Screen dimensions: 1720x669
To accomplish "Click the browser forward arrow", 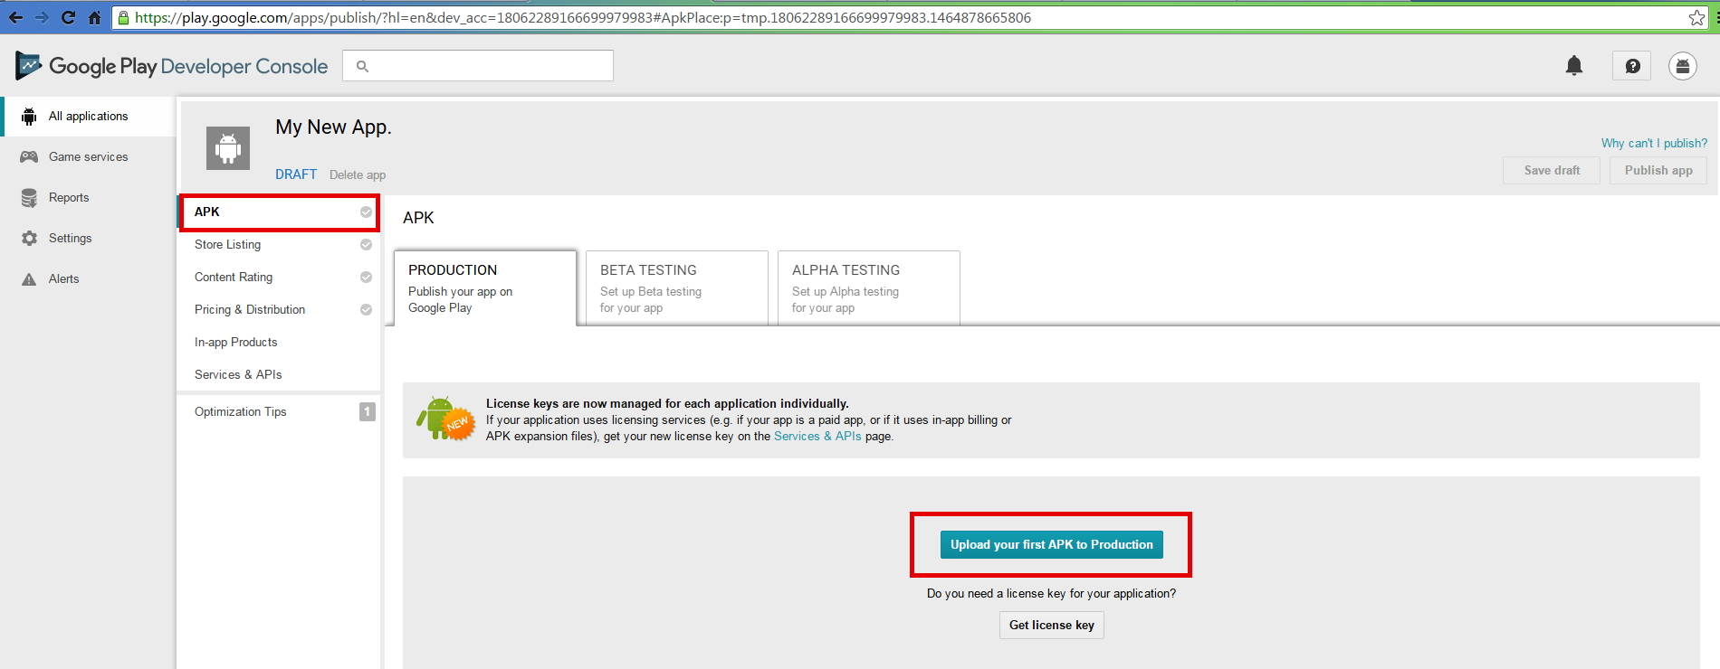I will (42, 17).
